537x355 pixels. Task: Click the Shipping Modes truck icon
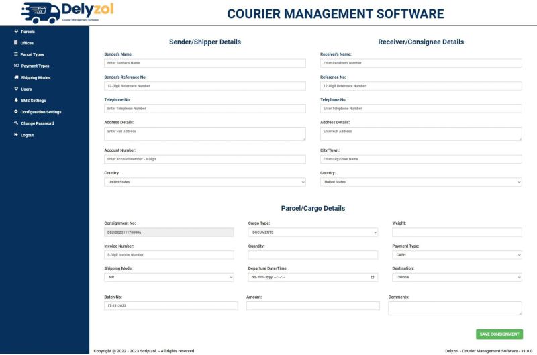16,77
